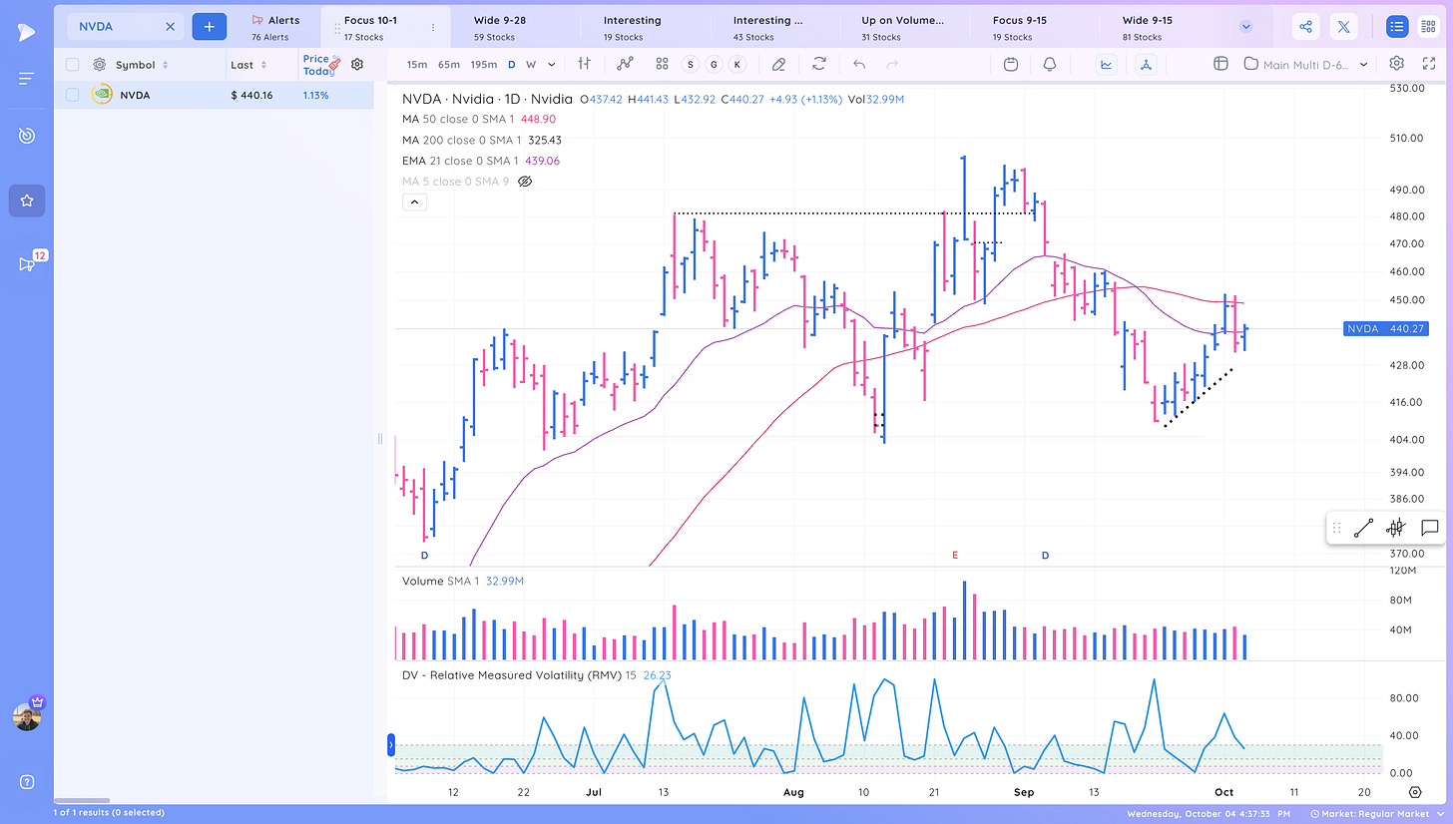This screenshot has width=1453, height=824.
Task: Open the chart bar style selector
Action: coord(585,64)
